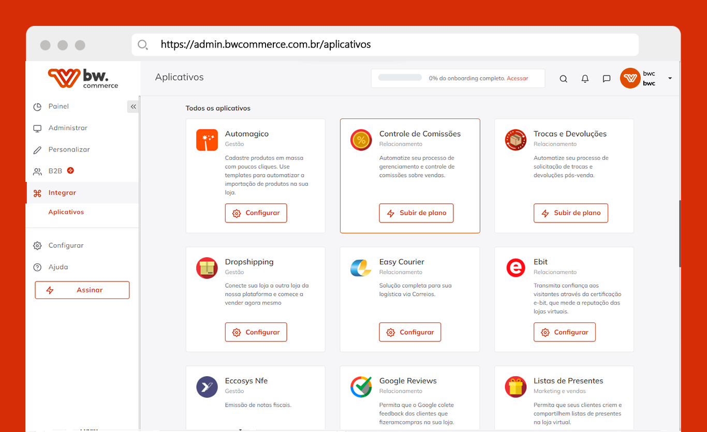
Task: Click the Google Reviews app icon
Action: click(x=361, y=387)
